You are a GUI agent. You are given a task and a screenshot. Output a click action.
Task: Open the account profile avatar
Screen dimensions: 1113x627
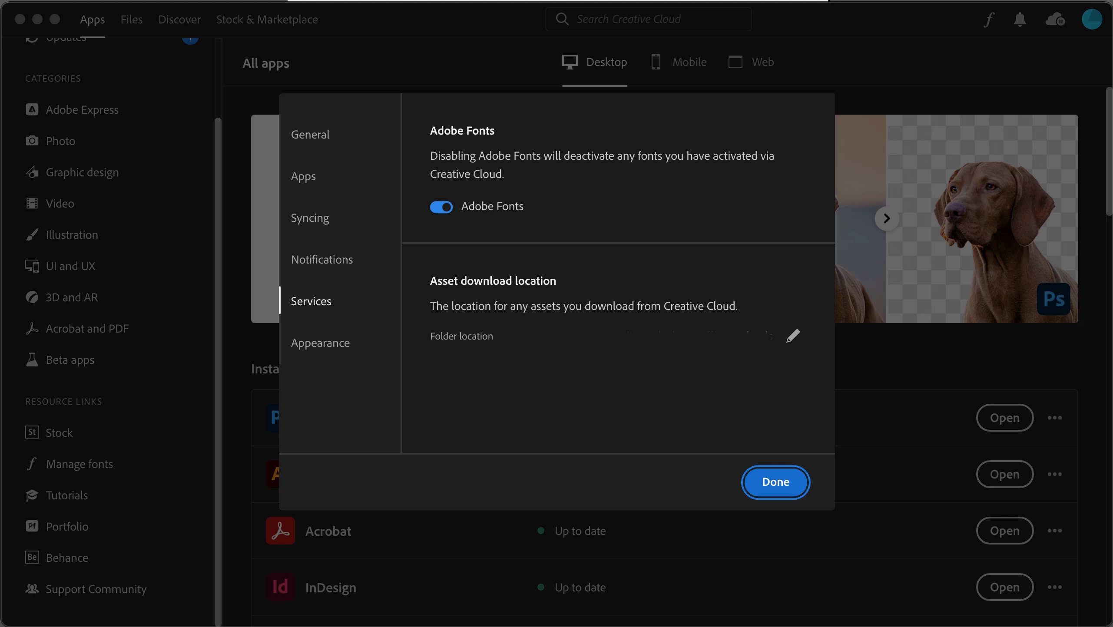[1091, 20]
